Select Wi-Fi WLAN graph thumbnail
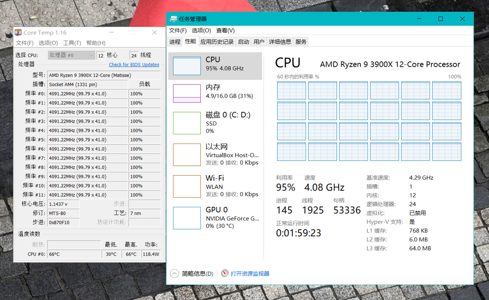Image resolution: width=489 pixels, height=300 pixels. click(187, 186)
